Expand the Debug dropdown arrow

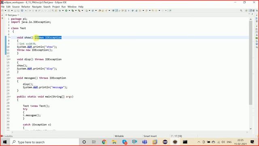pos(63,11)
